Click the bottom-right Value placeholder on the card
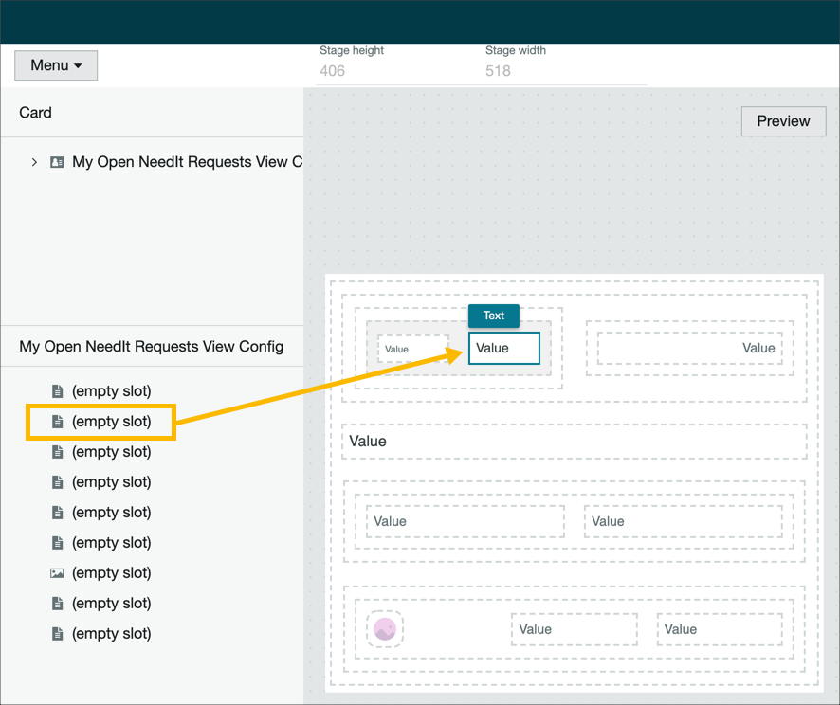Image resolution: width=840 pixels, height=705 pixels. pyautogui.click(x=719, y=628)
